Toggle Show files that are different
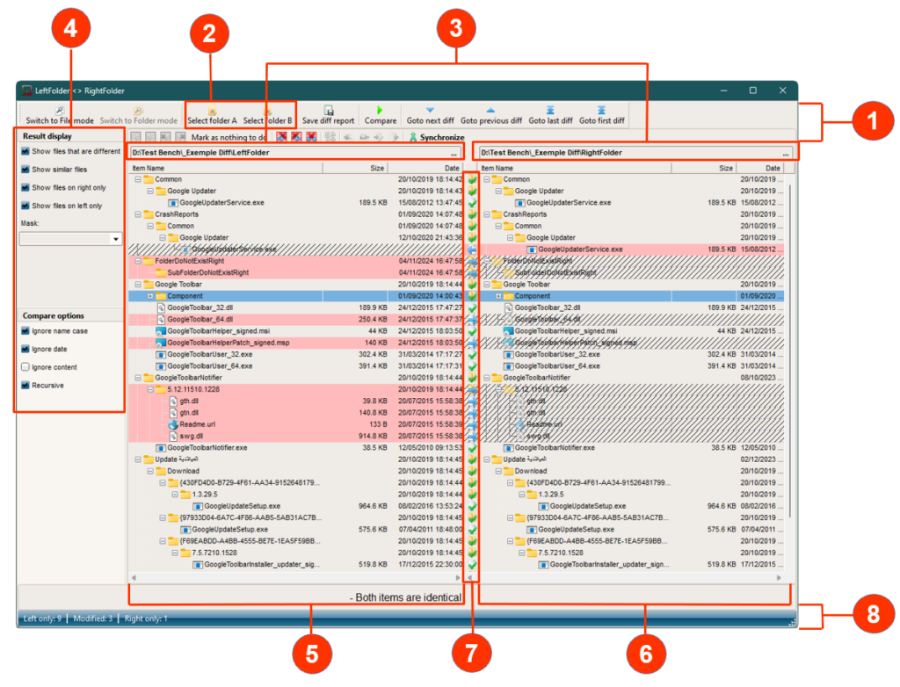900x687 pixels. pos(25,151)
